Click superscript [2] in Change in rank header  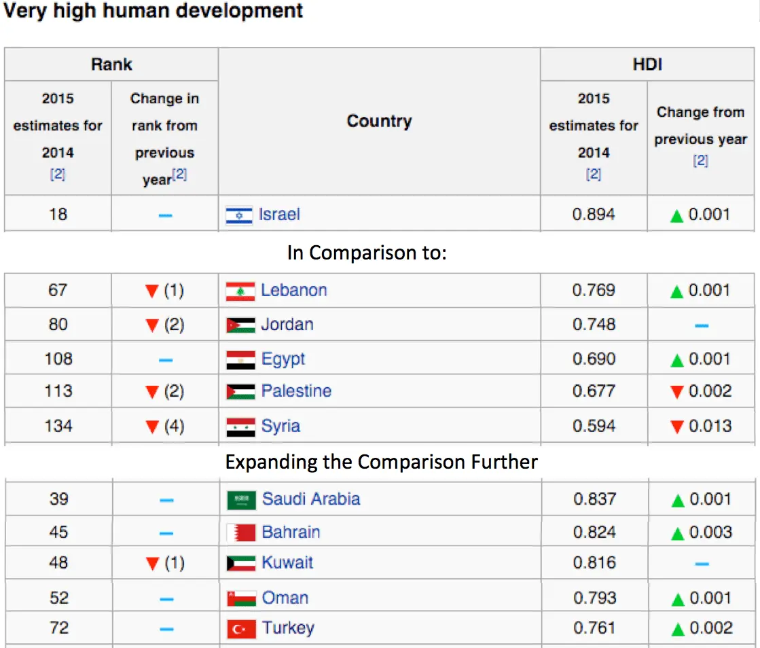(x=179, y=175)
